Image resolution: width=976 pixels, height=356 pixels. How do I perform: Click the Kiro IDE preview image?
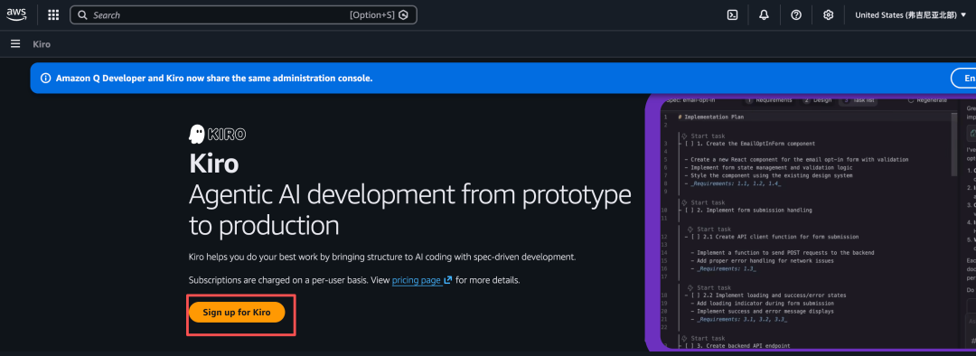[811, 222]
